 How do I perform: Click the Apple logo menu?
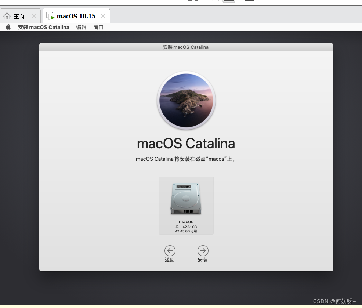click(x=8, y=27)
